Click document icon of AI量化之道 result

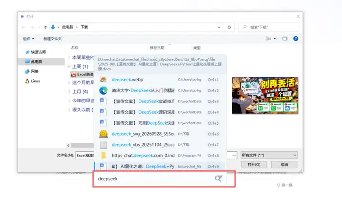103,166
